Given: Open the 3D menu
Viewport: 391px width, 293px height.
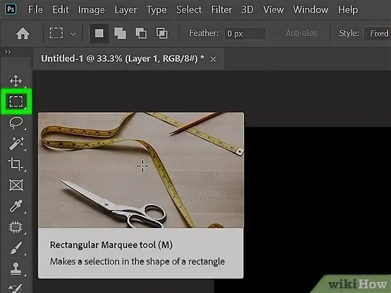Looking at the screenshot, I should point(247,9).
